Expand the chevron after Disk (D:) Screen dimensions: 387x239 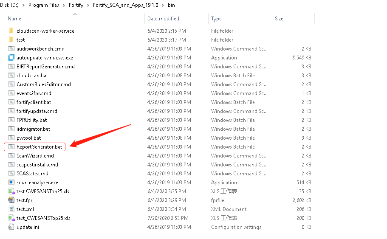[23, 5]
